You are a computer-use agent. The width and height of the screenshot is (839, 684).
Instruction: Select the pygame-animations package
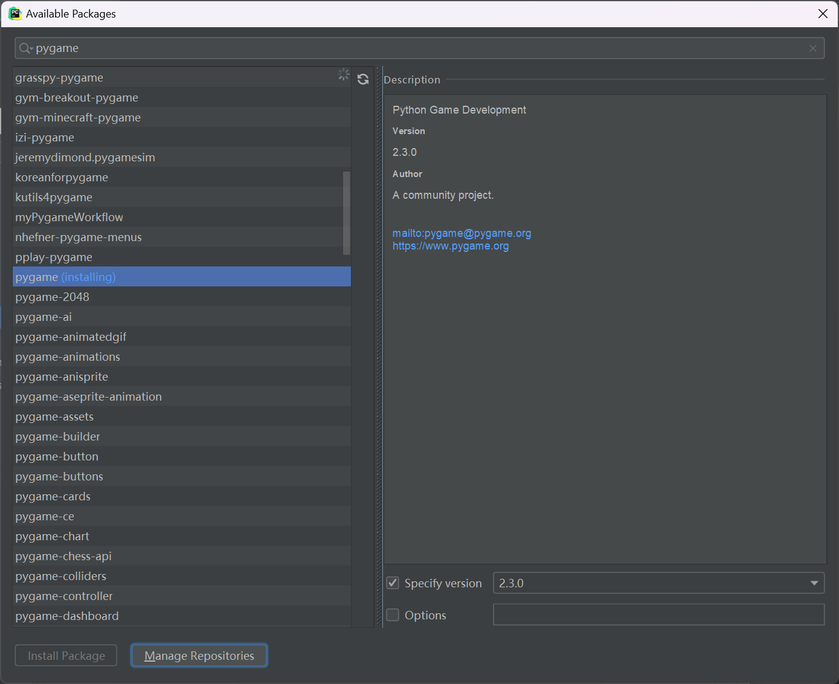pos(182,357)
